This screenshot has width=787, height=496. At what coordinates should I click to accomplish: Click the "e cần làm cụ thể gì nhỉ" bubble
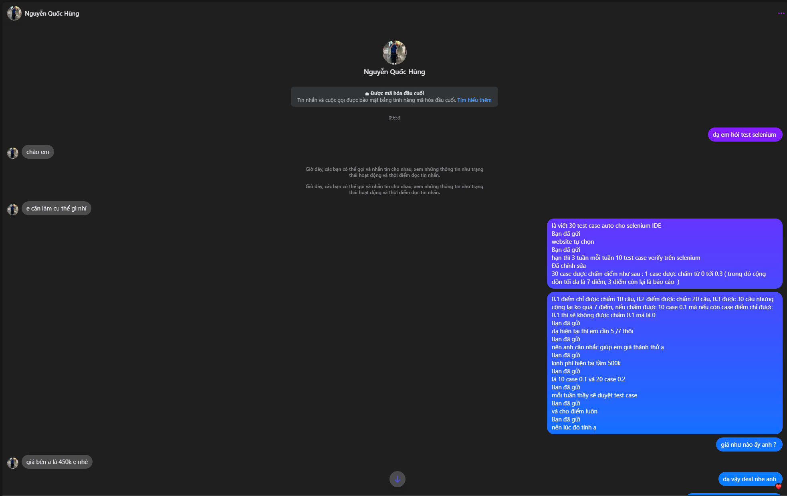[x=56, y=209]
